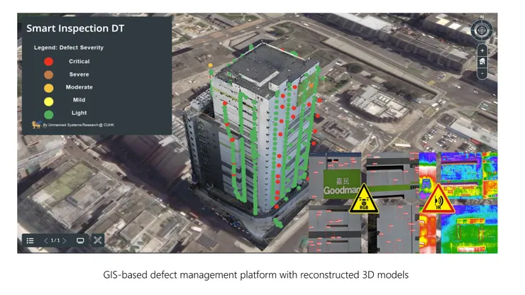Click the Severe legend label

click(x=79, y=74)
